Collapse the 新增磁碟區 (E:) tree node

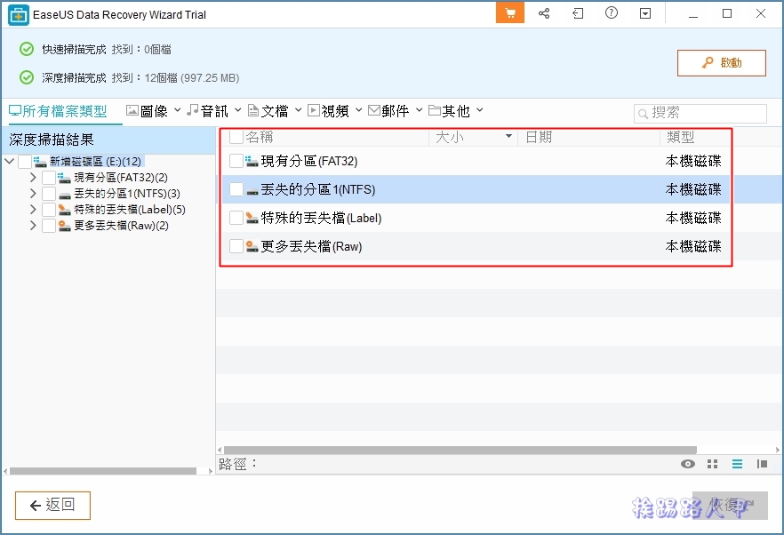click(9, 161)
